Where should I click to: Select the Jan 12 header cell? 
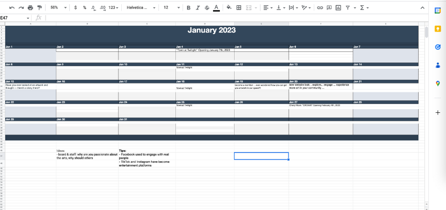click(x=261, y=64)
